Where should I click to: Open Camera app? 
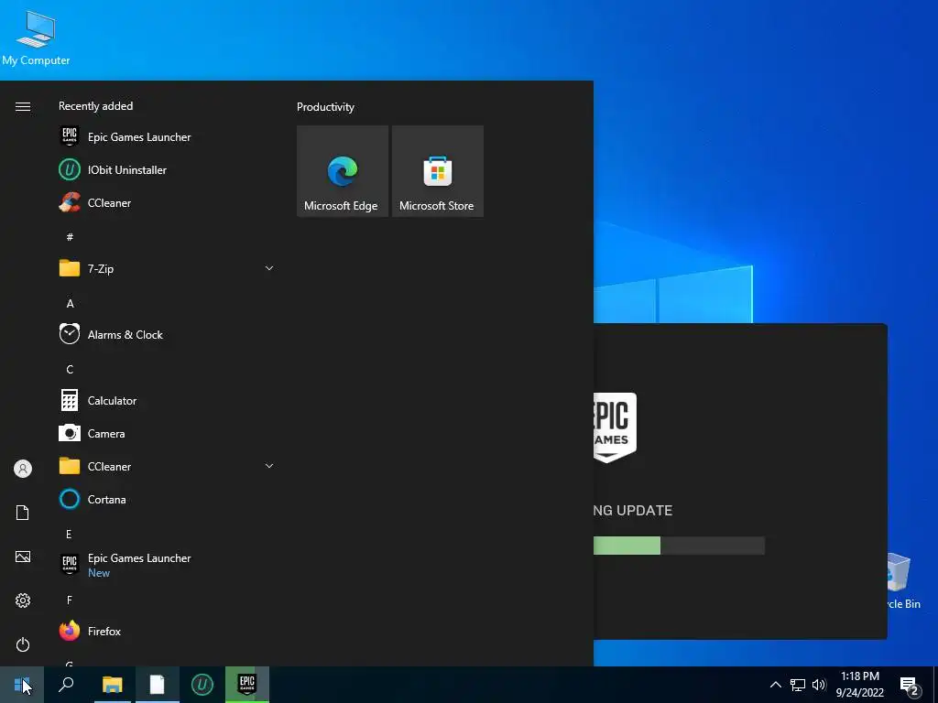167,433
